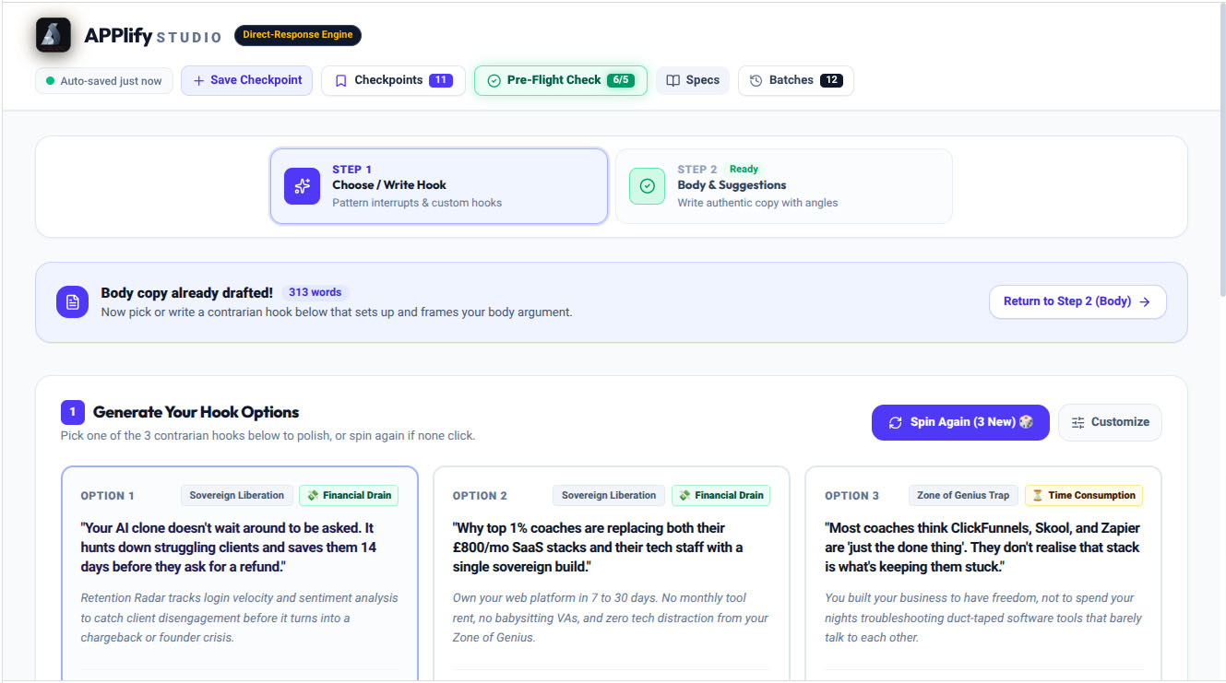Viewport: 1226px width, 683px height.
Task: Click the Step 2 Ready label
Action: click(744, 170)
